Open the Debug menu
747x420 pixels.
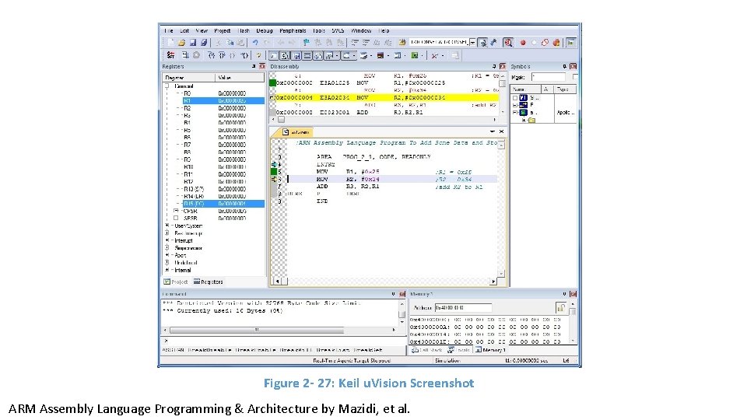(265, 30)
